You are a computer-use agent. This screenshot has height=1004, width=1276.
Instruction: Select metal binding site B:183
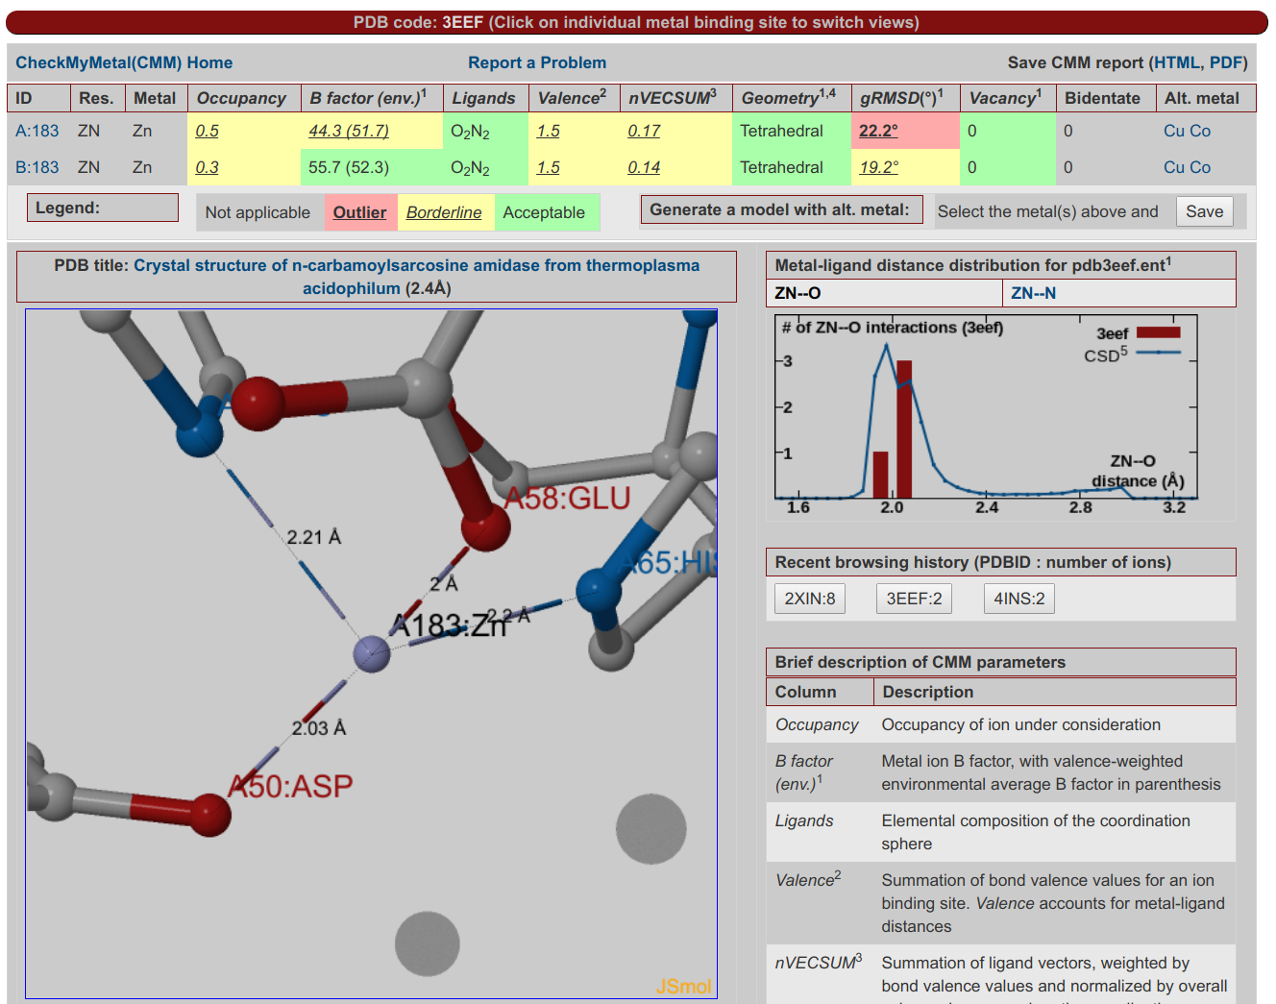tap(37, 167)
